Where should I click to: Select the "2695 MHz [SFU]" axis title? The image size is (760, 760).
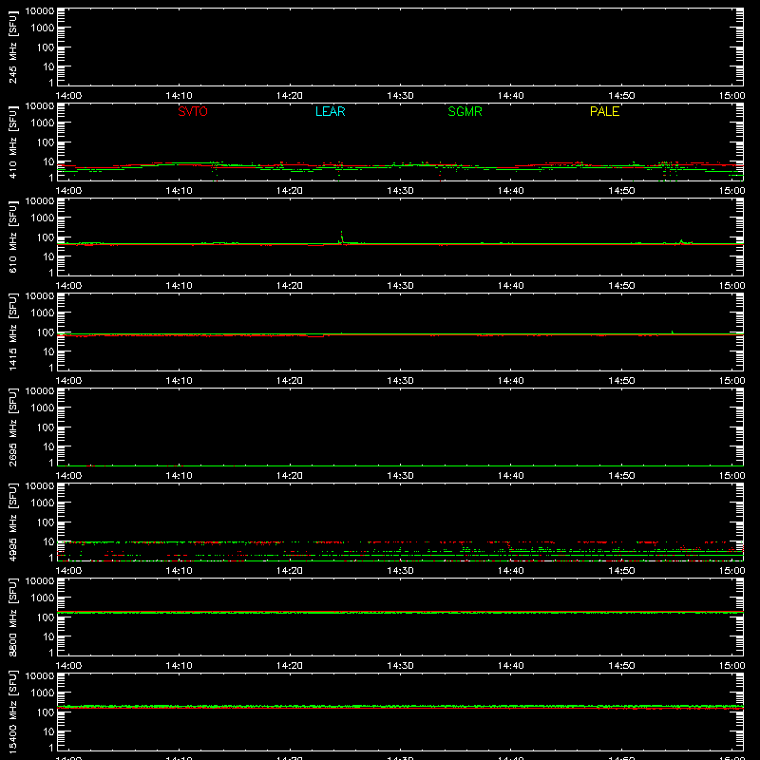pos(13,427)
